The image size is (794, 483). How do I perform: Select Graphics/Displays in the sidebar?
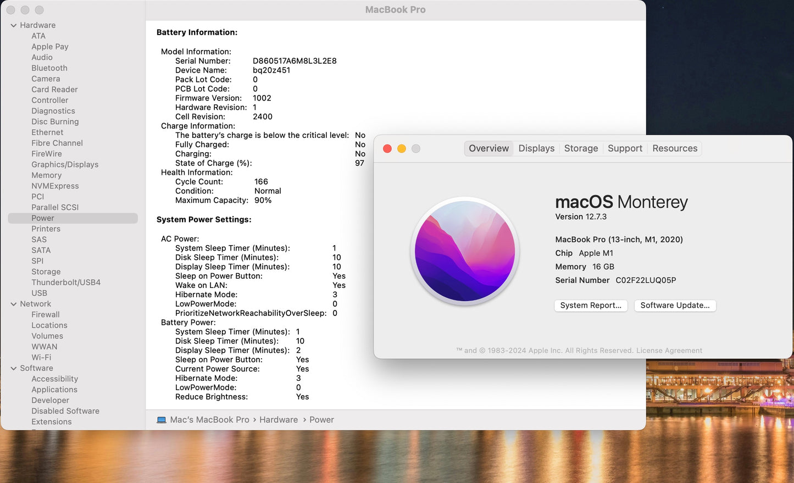65,164
